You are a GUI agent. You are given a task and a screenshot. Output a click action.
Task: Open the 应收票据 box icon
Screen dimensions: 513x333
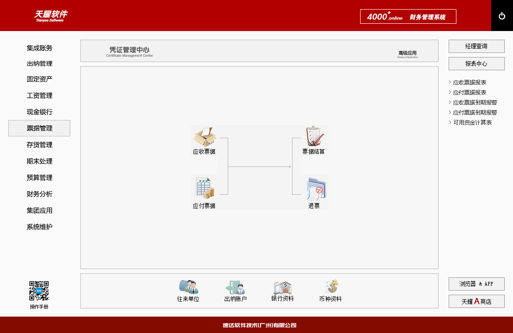point(204,136)
